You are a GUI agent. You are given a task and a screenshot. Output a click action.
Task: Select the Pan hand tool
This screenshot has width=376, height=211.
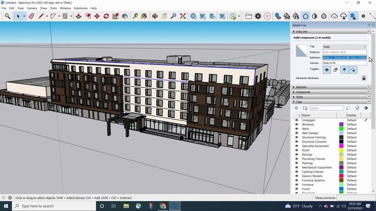tap(164, 16)
